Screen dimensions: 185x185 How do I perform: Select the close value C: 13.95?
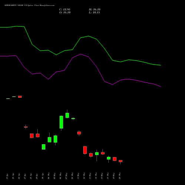coord(65,10)
